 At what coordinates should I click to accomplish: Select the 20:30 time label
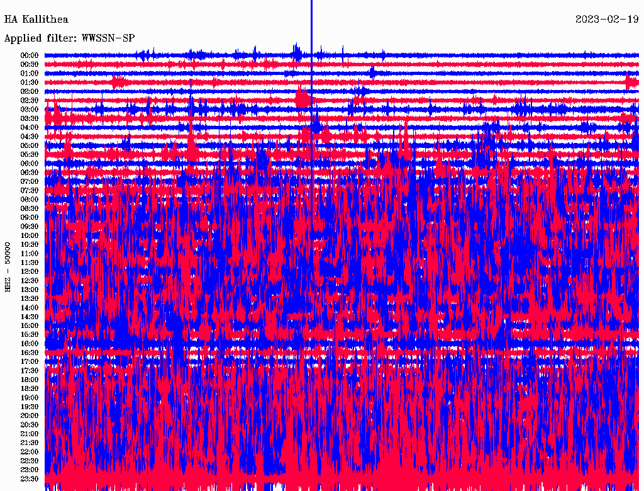coord(30,425)
